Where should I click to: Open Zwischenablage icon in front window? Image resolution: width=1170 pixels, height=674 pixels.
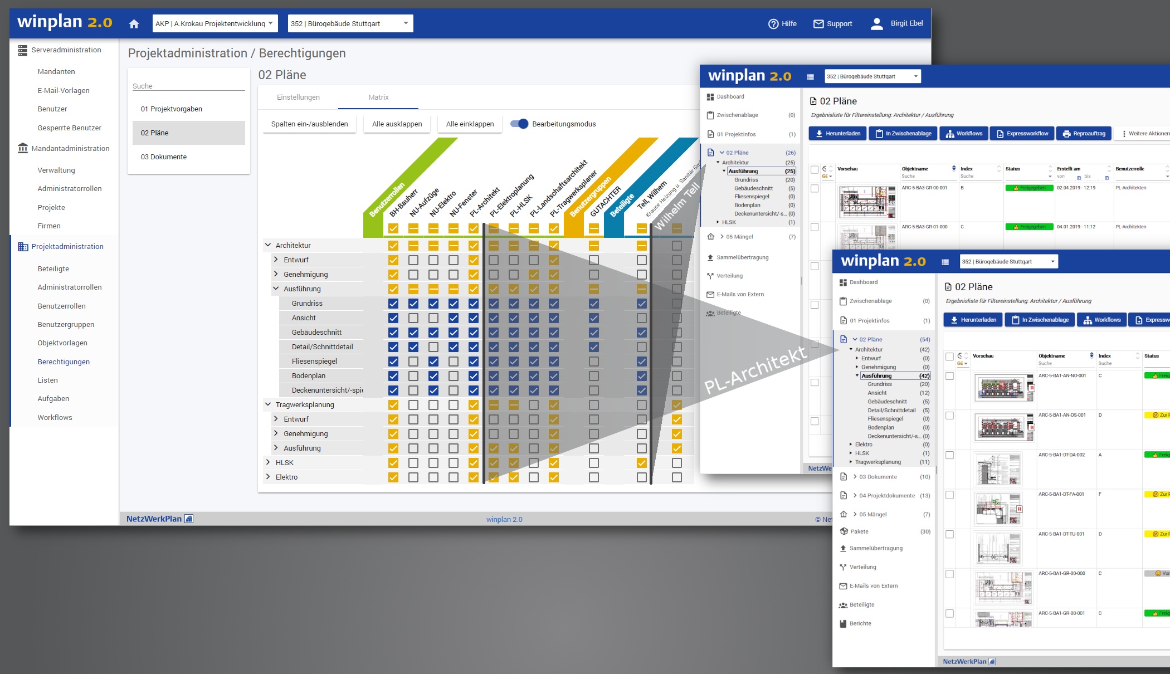pos(843,301)
